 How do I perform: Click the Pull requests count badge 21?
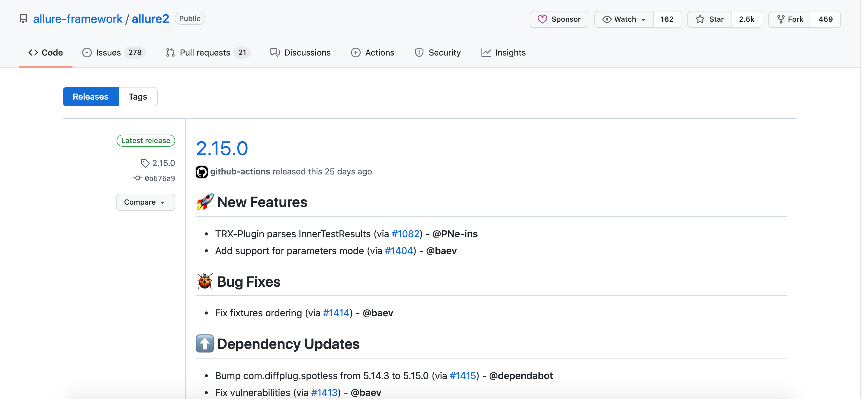(x=242, y=53)
